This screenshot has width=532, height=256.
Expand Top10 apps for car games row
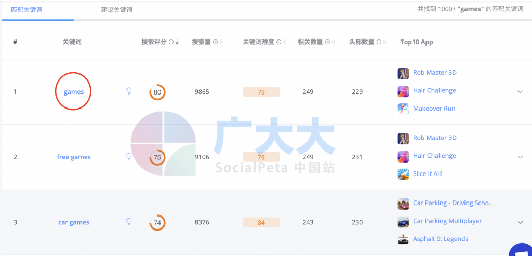click(x=520, y=222)
